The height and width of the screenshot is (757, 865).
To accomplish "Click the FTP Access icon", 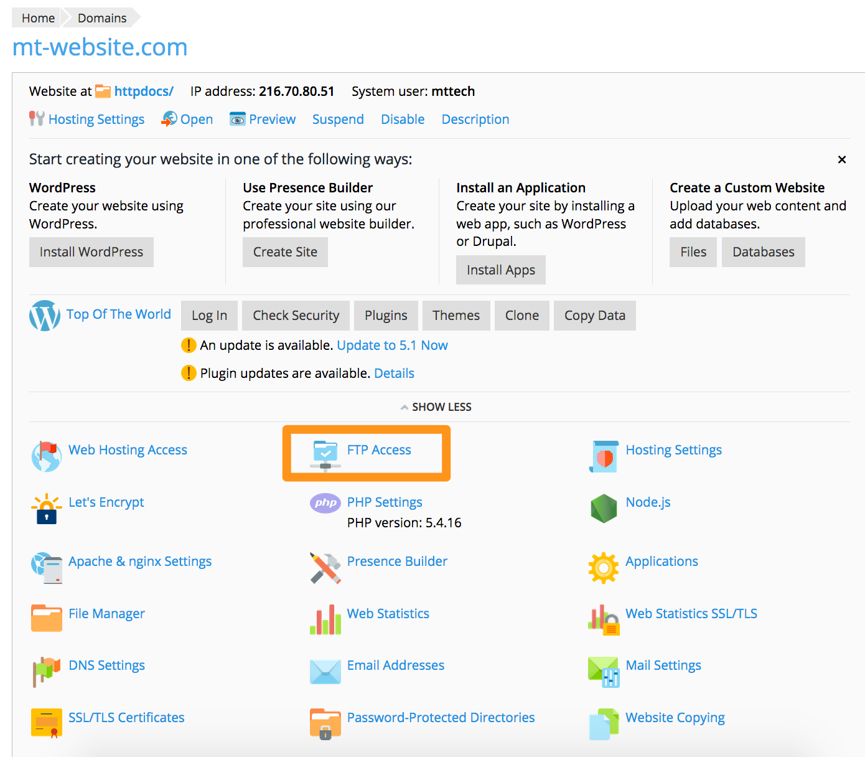I will 325,456.
